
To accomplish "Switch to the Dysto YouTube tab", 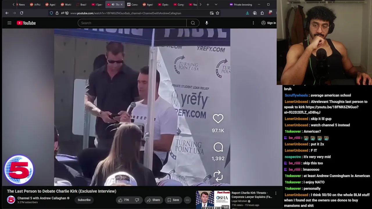I will click(163, 5).
